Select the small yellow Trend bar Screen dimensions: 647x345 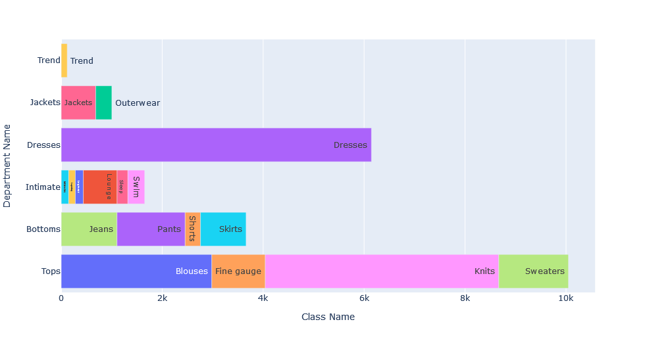coord(64,60)
